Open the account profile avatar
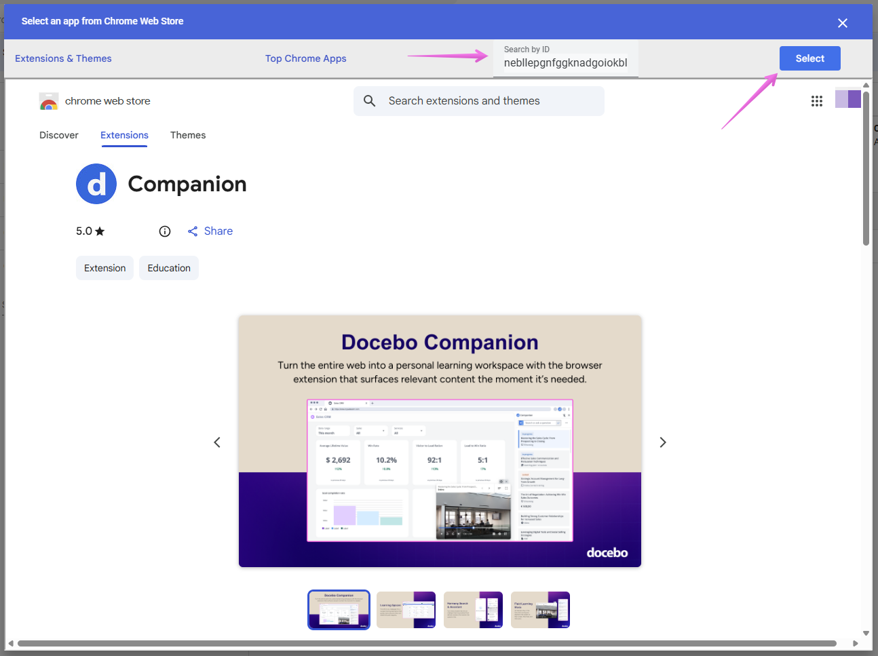Image resolution: width=878 pixels, height=656 pixels. (847, 99)
